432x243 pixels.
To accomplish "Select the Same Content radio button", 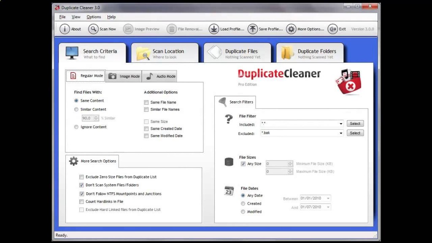I will [76, 100].
